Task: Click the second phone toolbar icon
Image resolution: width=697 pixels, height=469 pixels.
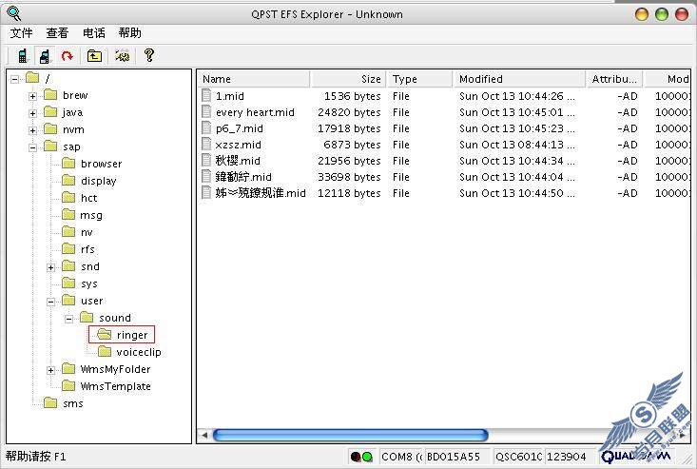Action: pos(45,56)
